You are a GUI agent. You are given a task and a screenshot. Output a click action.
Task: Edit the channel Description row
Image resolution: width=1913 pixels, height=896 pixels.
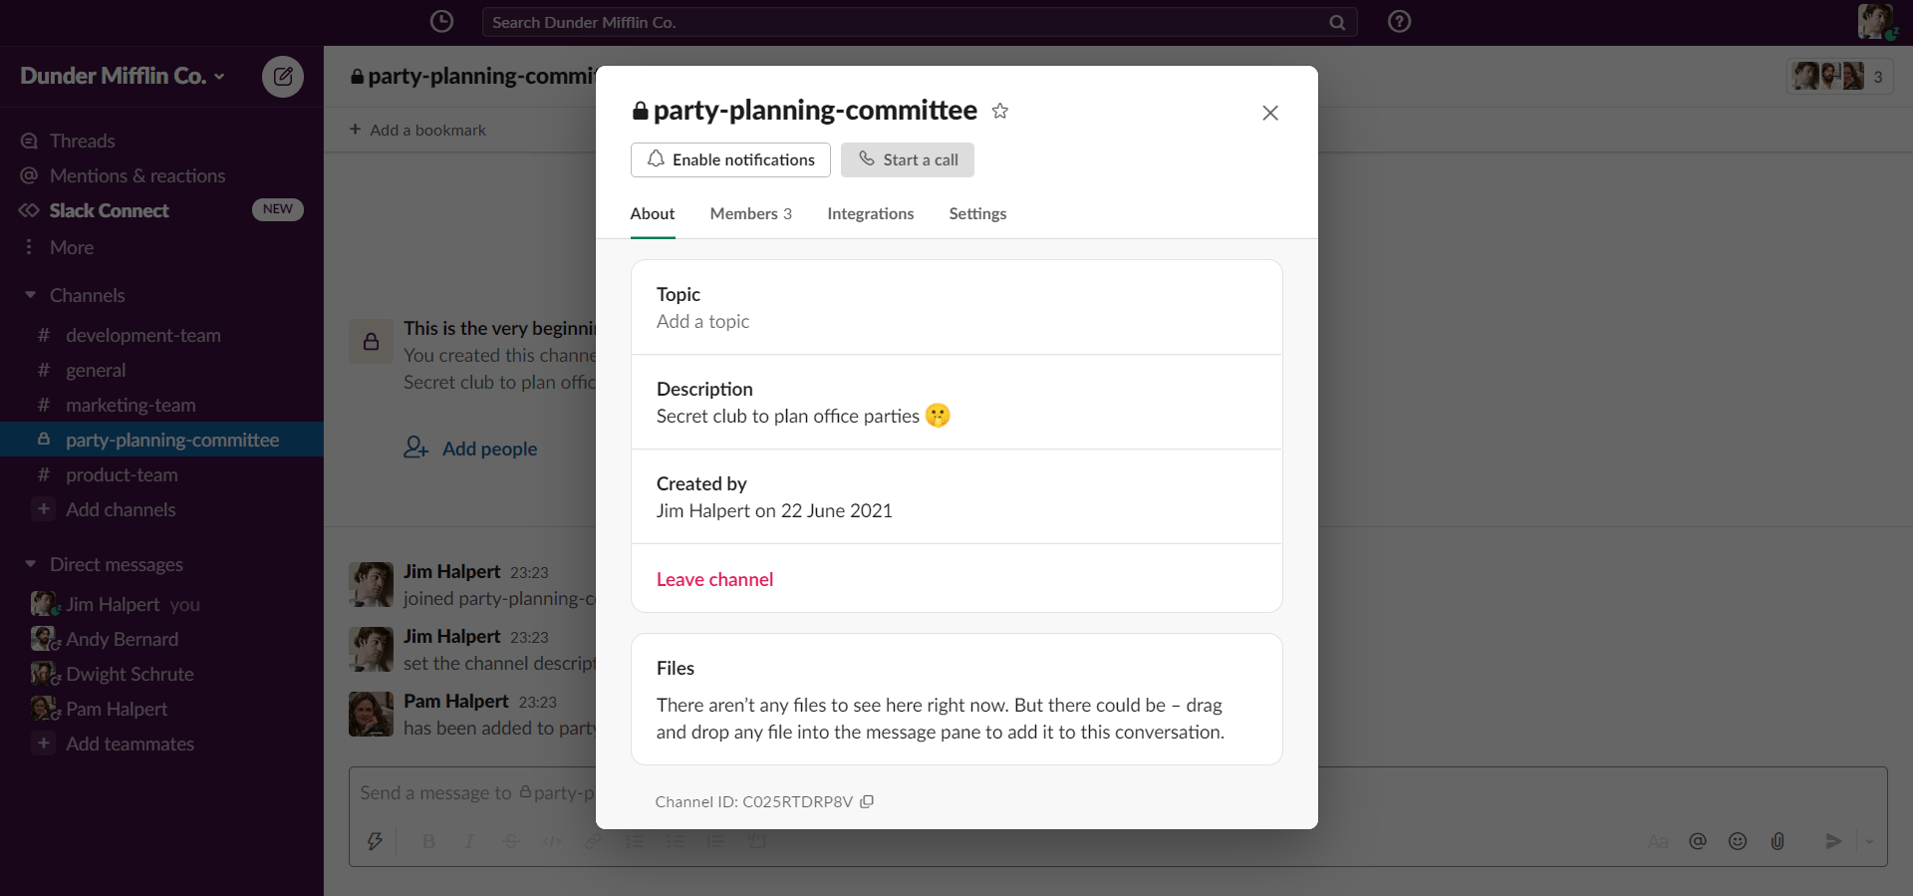coord(956,402)
